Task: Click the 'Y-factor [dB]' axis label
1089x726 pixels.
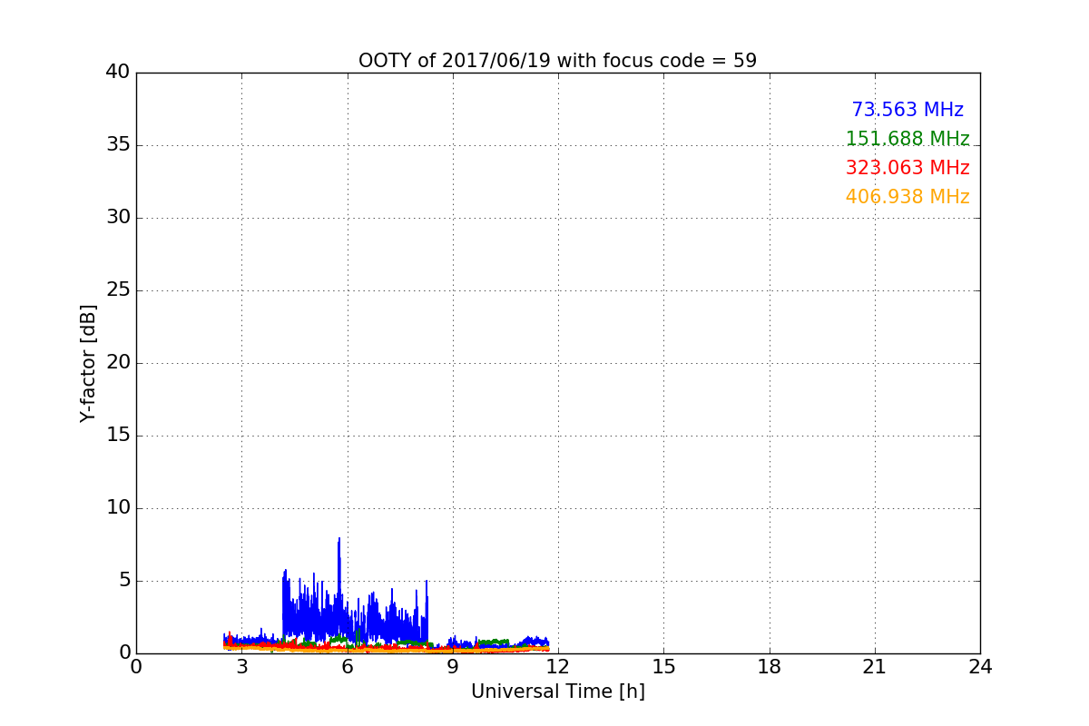Action: [x=88, y=363]
